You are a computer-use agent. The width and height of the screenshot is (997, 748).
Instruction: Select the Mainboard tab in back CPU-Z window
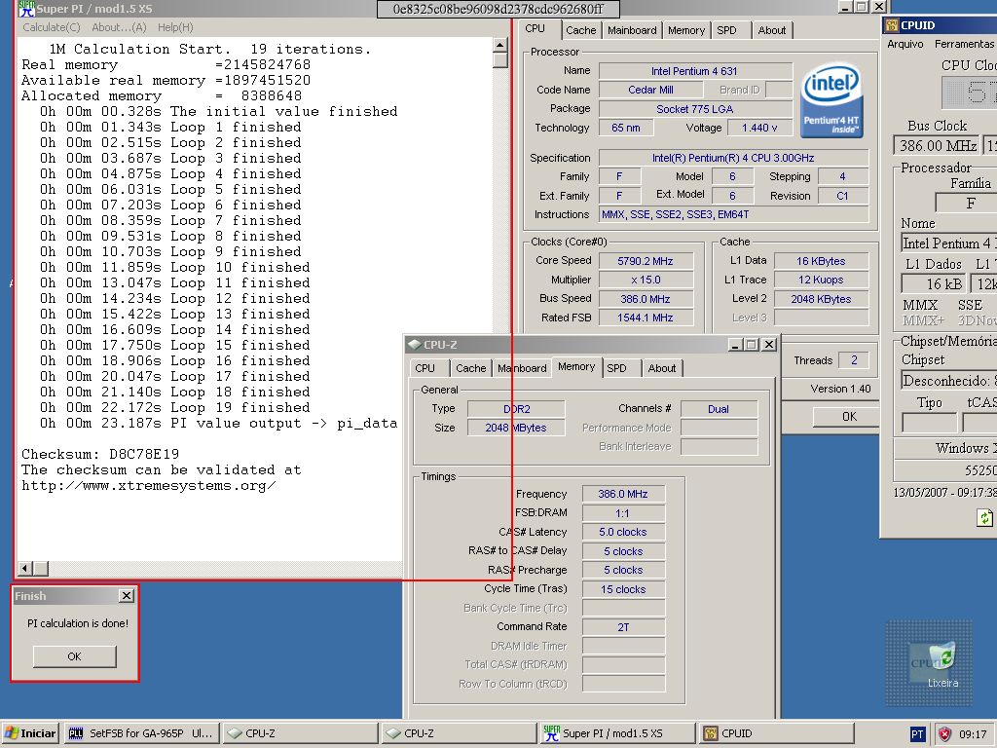[x=632, y=30]
